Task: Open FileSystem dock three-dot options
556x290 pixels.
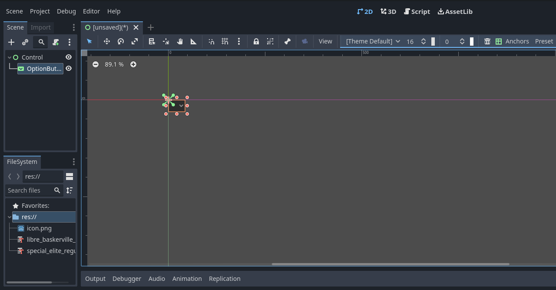Action: 73,162
